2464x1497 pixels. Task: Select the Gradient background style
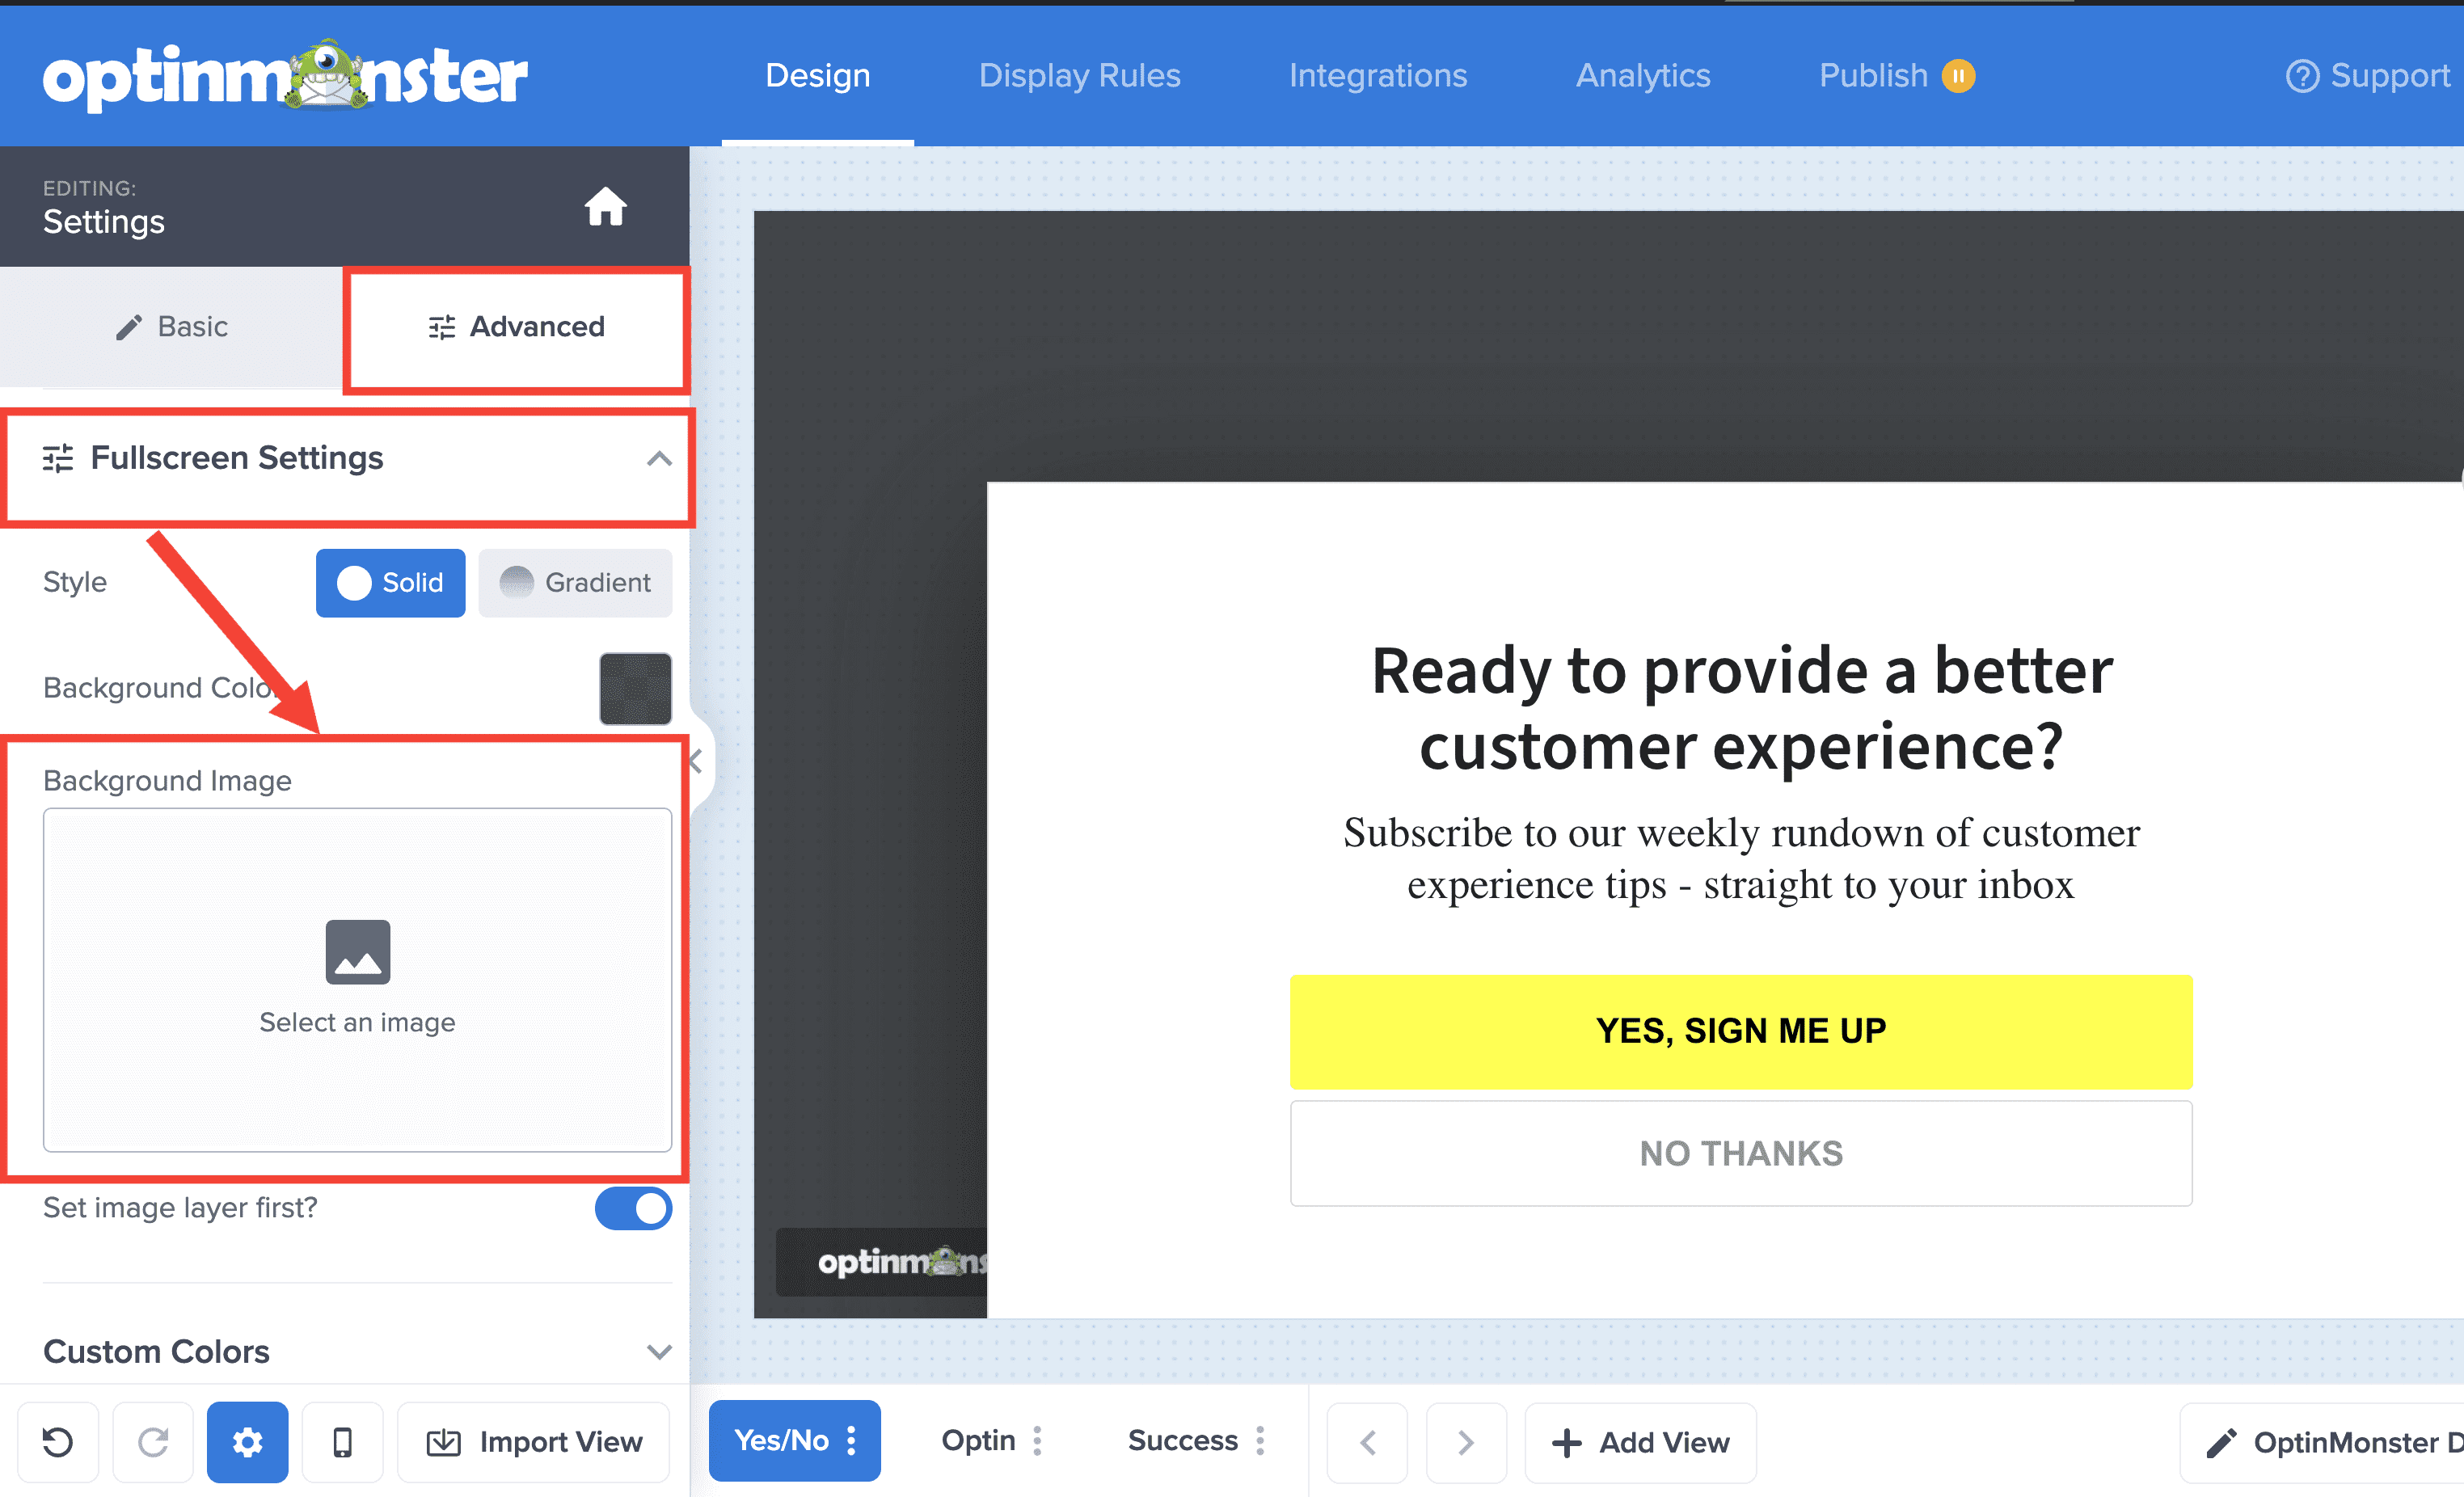[575, 583]
